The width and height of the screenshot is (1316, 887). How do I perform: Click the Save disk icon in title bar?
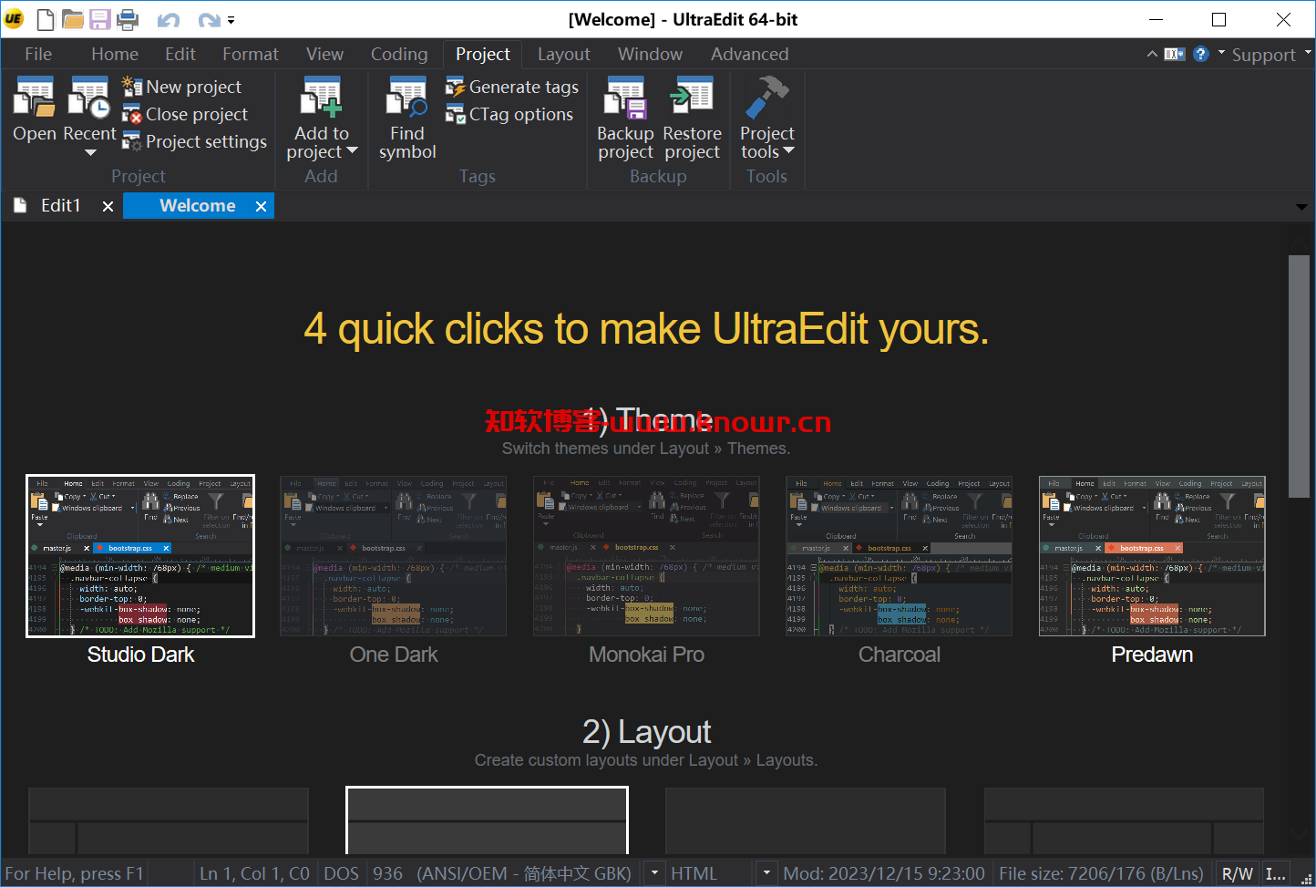point(100,19)
